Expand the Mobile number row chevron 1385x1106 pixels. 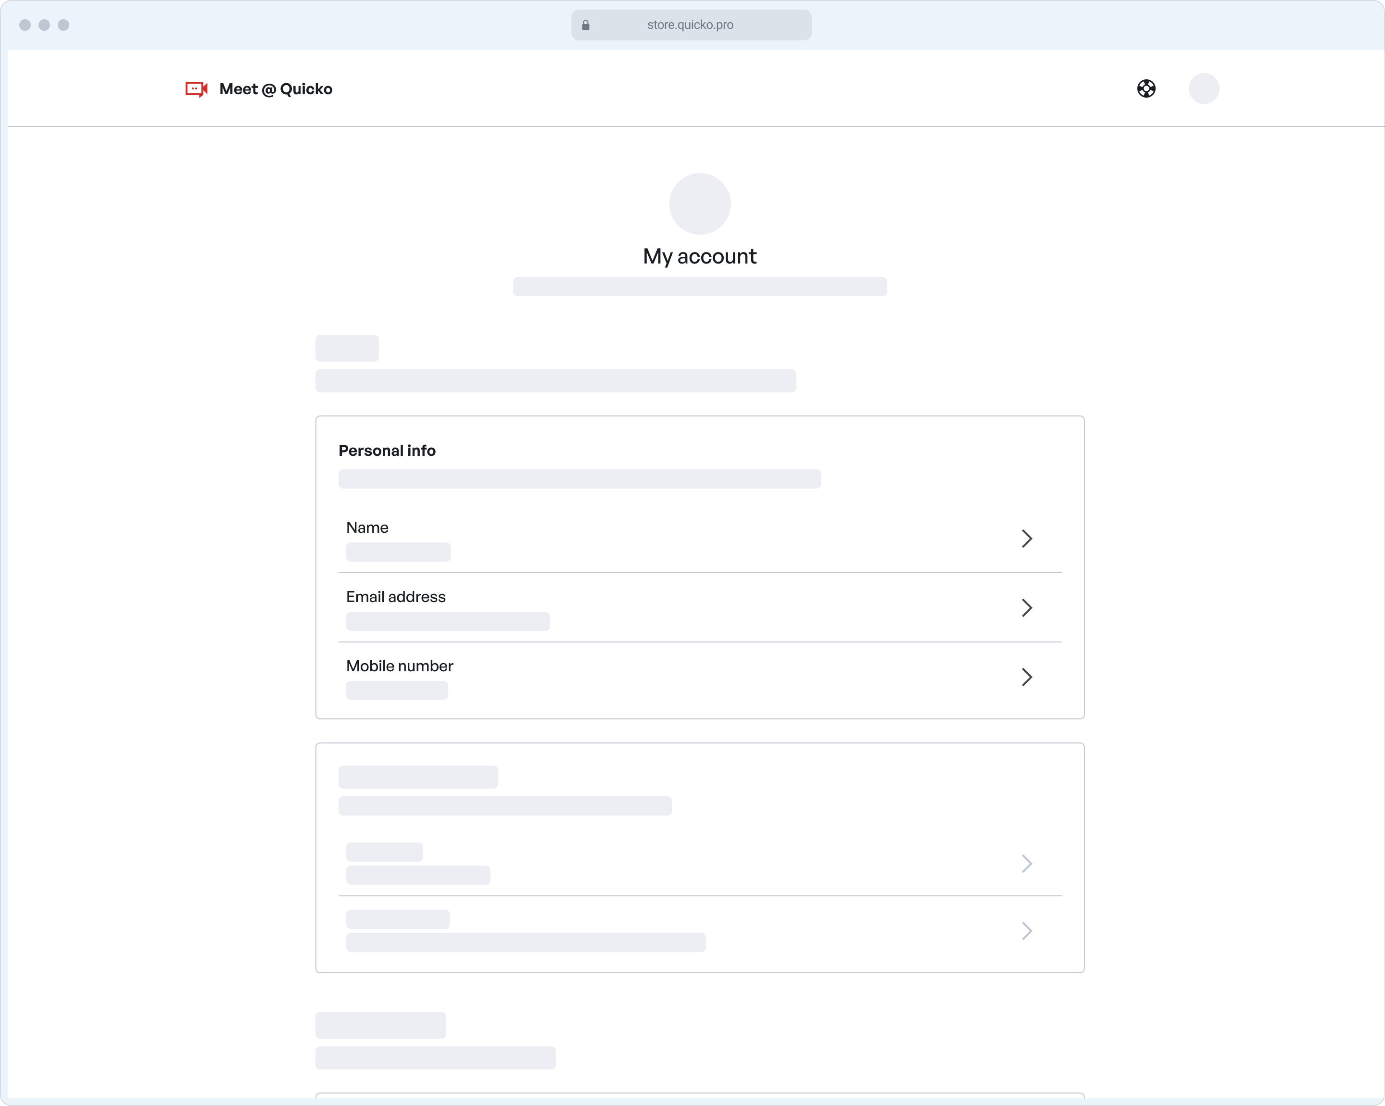coord(1027,677)
